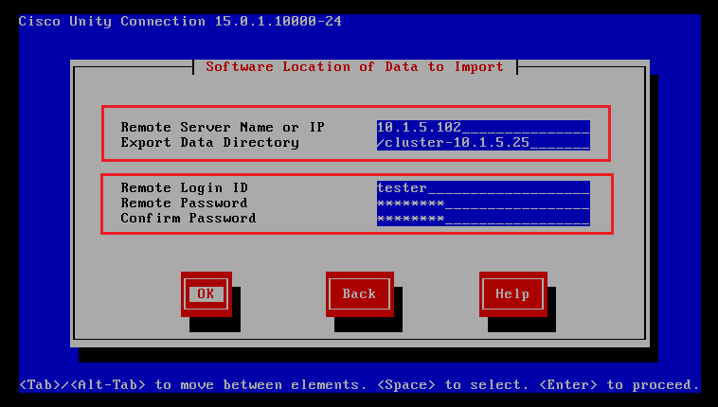Select the Export Data Directory field

pyautogui.click(x=483, y=142)
